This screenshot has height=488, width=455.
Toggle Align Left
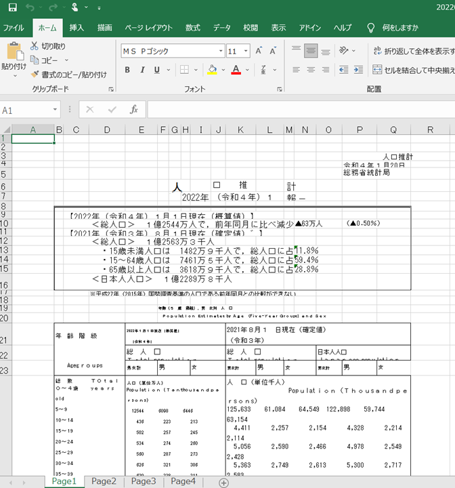pos(296,70)
